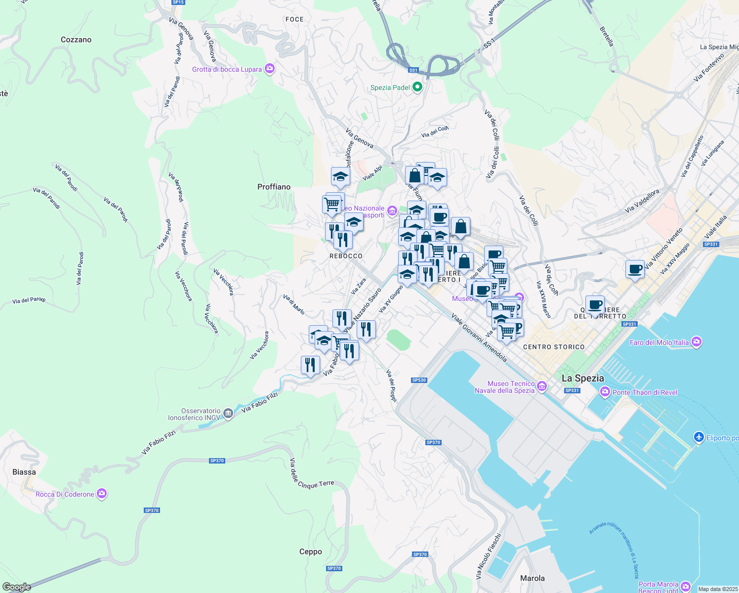Viewport: 739px width, 593px height.
Task: Select the Grotta di bocca Lupara attraction pin
Action: (269, 69)
